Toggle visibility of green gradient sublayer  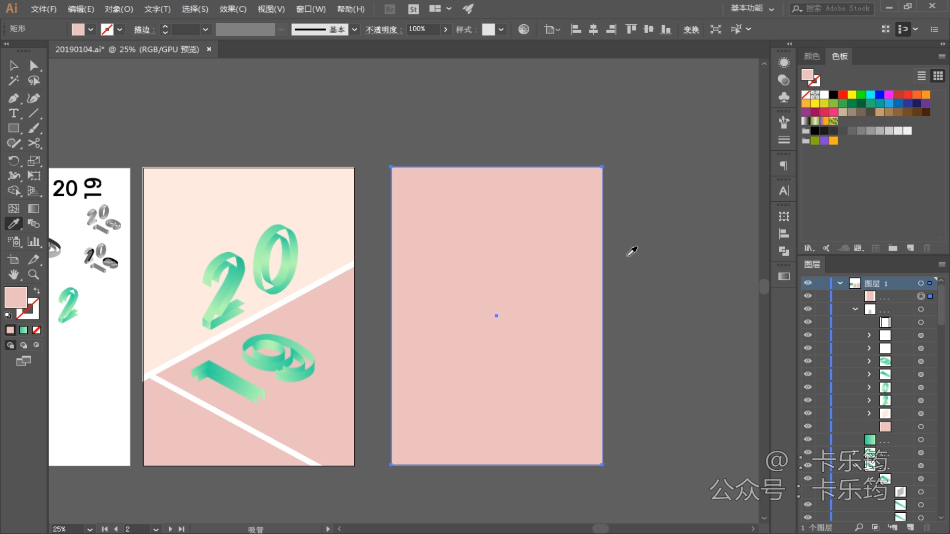(x=807, y=439)
